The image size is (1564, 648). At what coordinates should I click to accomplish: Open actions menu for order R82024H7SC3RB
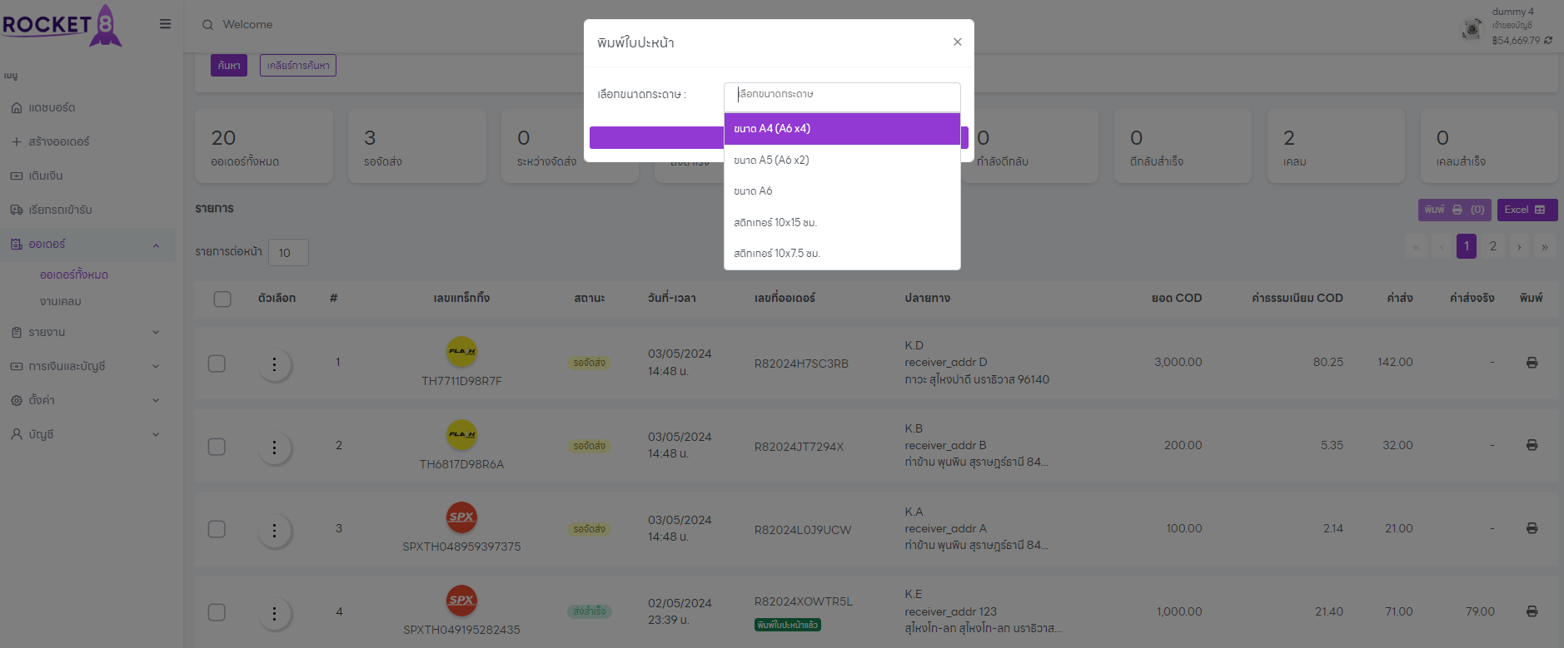274,364
